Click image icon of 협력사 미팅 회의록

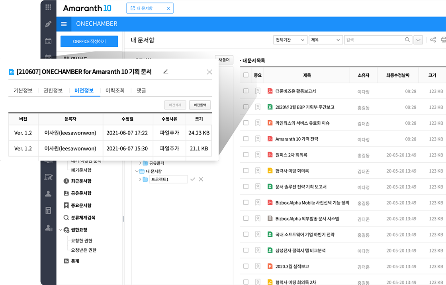[x=270, y=171]
